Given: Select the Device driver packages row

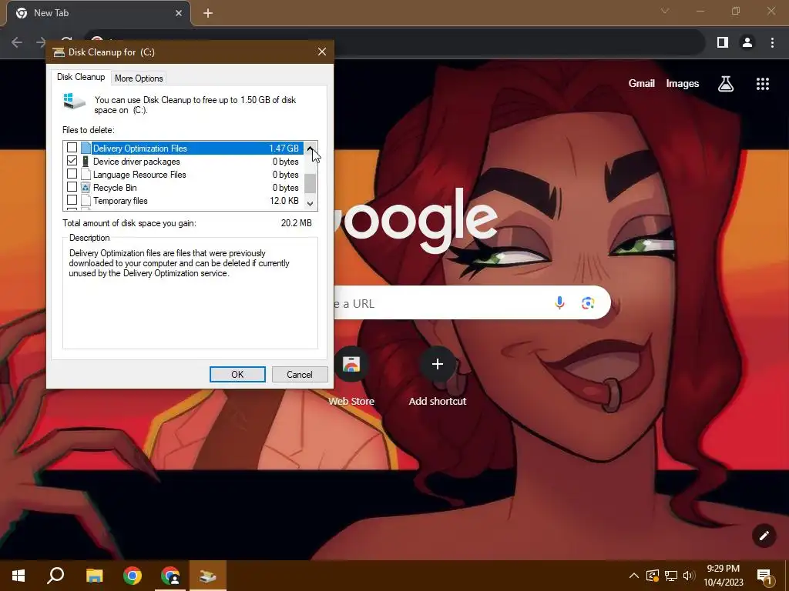Looking at the screenshot, I should click(183, 162).
